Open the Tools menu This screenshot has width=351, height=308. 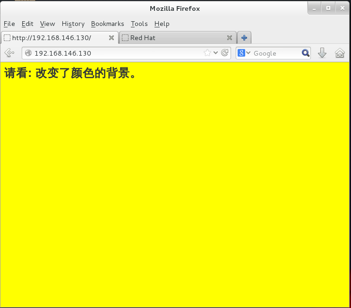[139, 24]
